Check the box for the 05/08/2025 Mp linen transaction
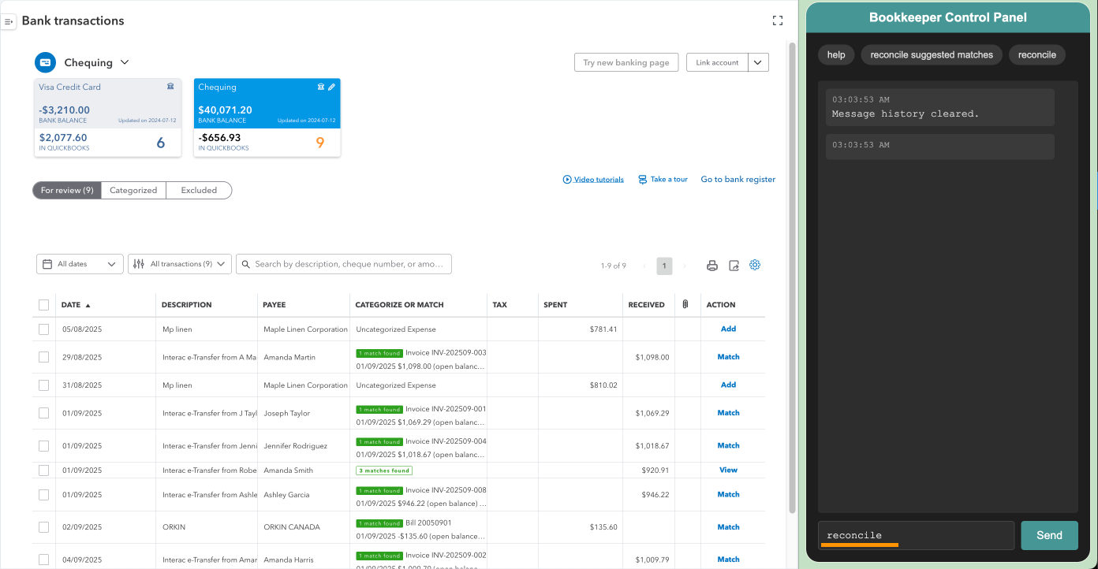 coord(43,329)
